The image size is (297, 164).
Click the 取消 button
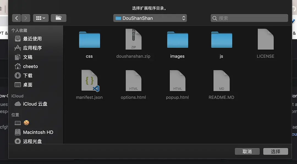tap(247, 151)
